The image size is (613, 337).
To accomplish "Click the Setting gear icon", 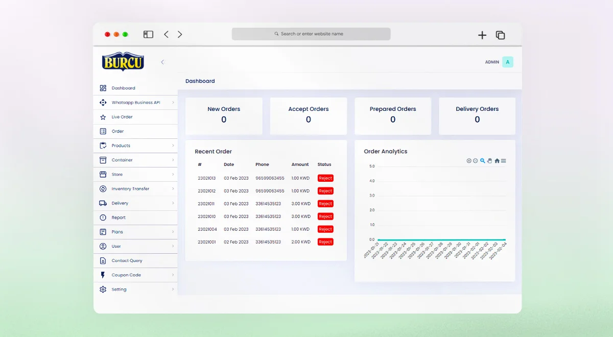I will pos(103,290).
